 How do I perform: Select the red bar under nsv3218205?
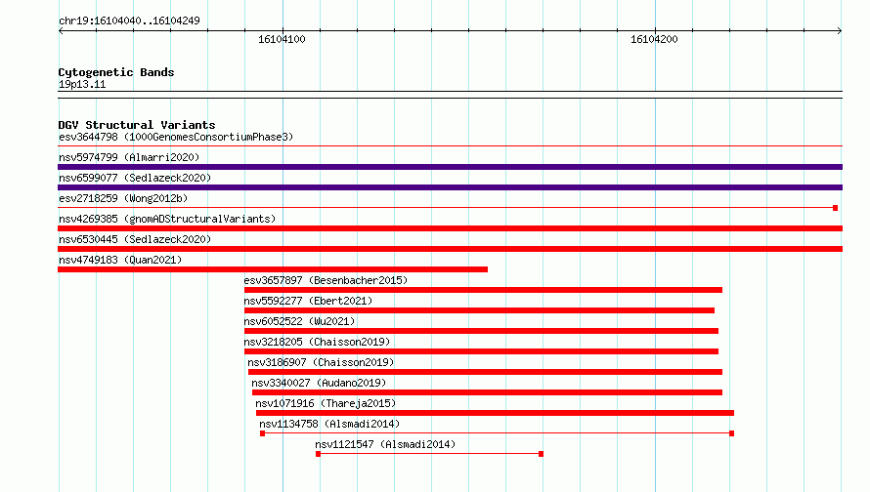click(x=481, y=351)
